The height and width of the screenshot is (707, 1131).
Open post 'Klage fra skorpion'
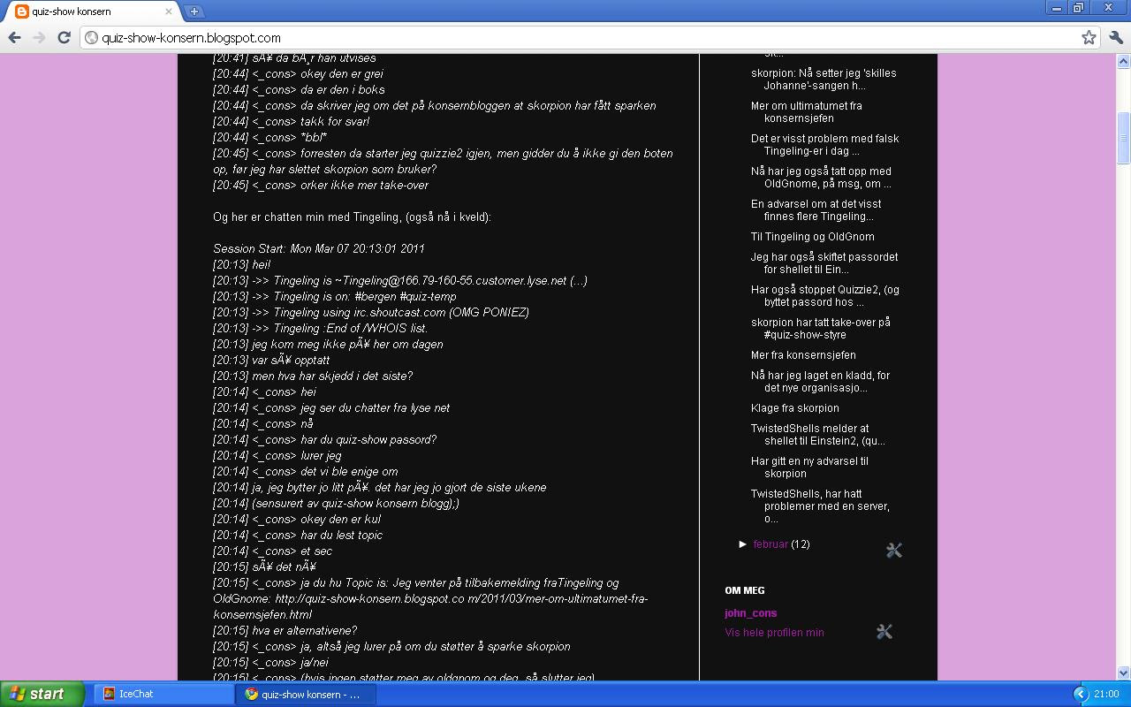tap(795, 408)
